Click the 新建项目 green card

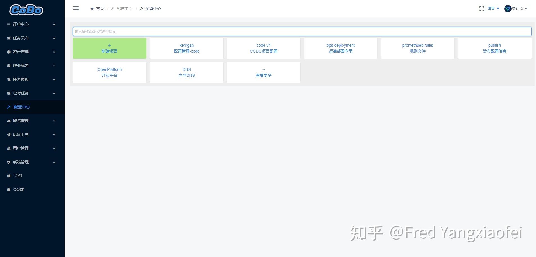[x=109, y=48]
